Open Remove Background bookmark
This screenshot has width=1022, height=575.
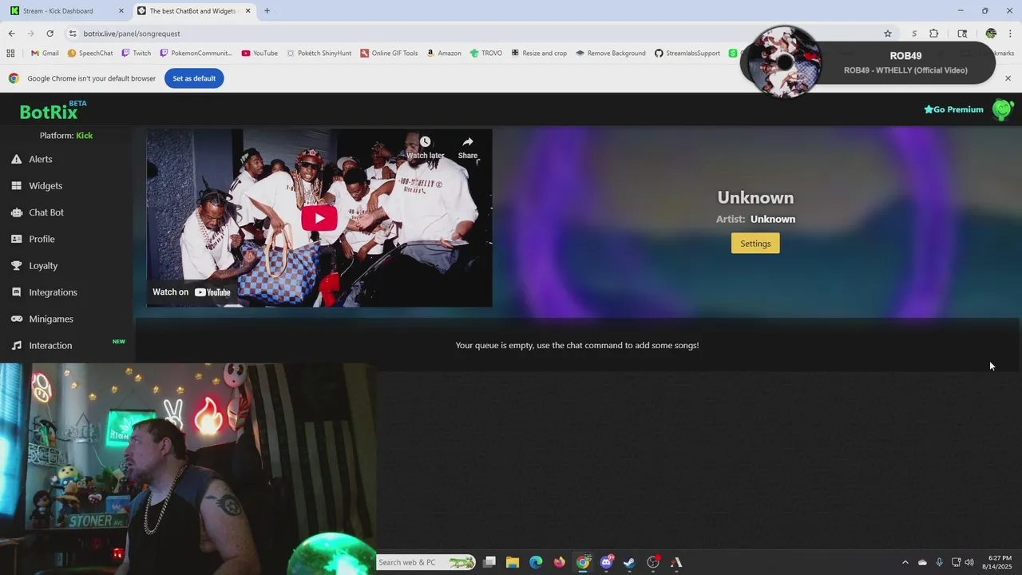click(611, 54)
